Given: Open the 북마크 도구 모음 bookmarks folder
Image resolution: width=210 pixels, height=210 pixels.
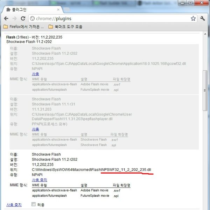Looking at the screenshot, I should coord(65,27).
